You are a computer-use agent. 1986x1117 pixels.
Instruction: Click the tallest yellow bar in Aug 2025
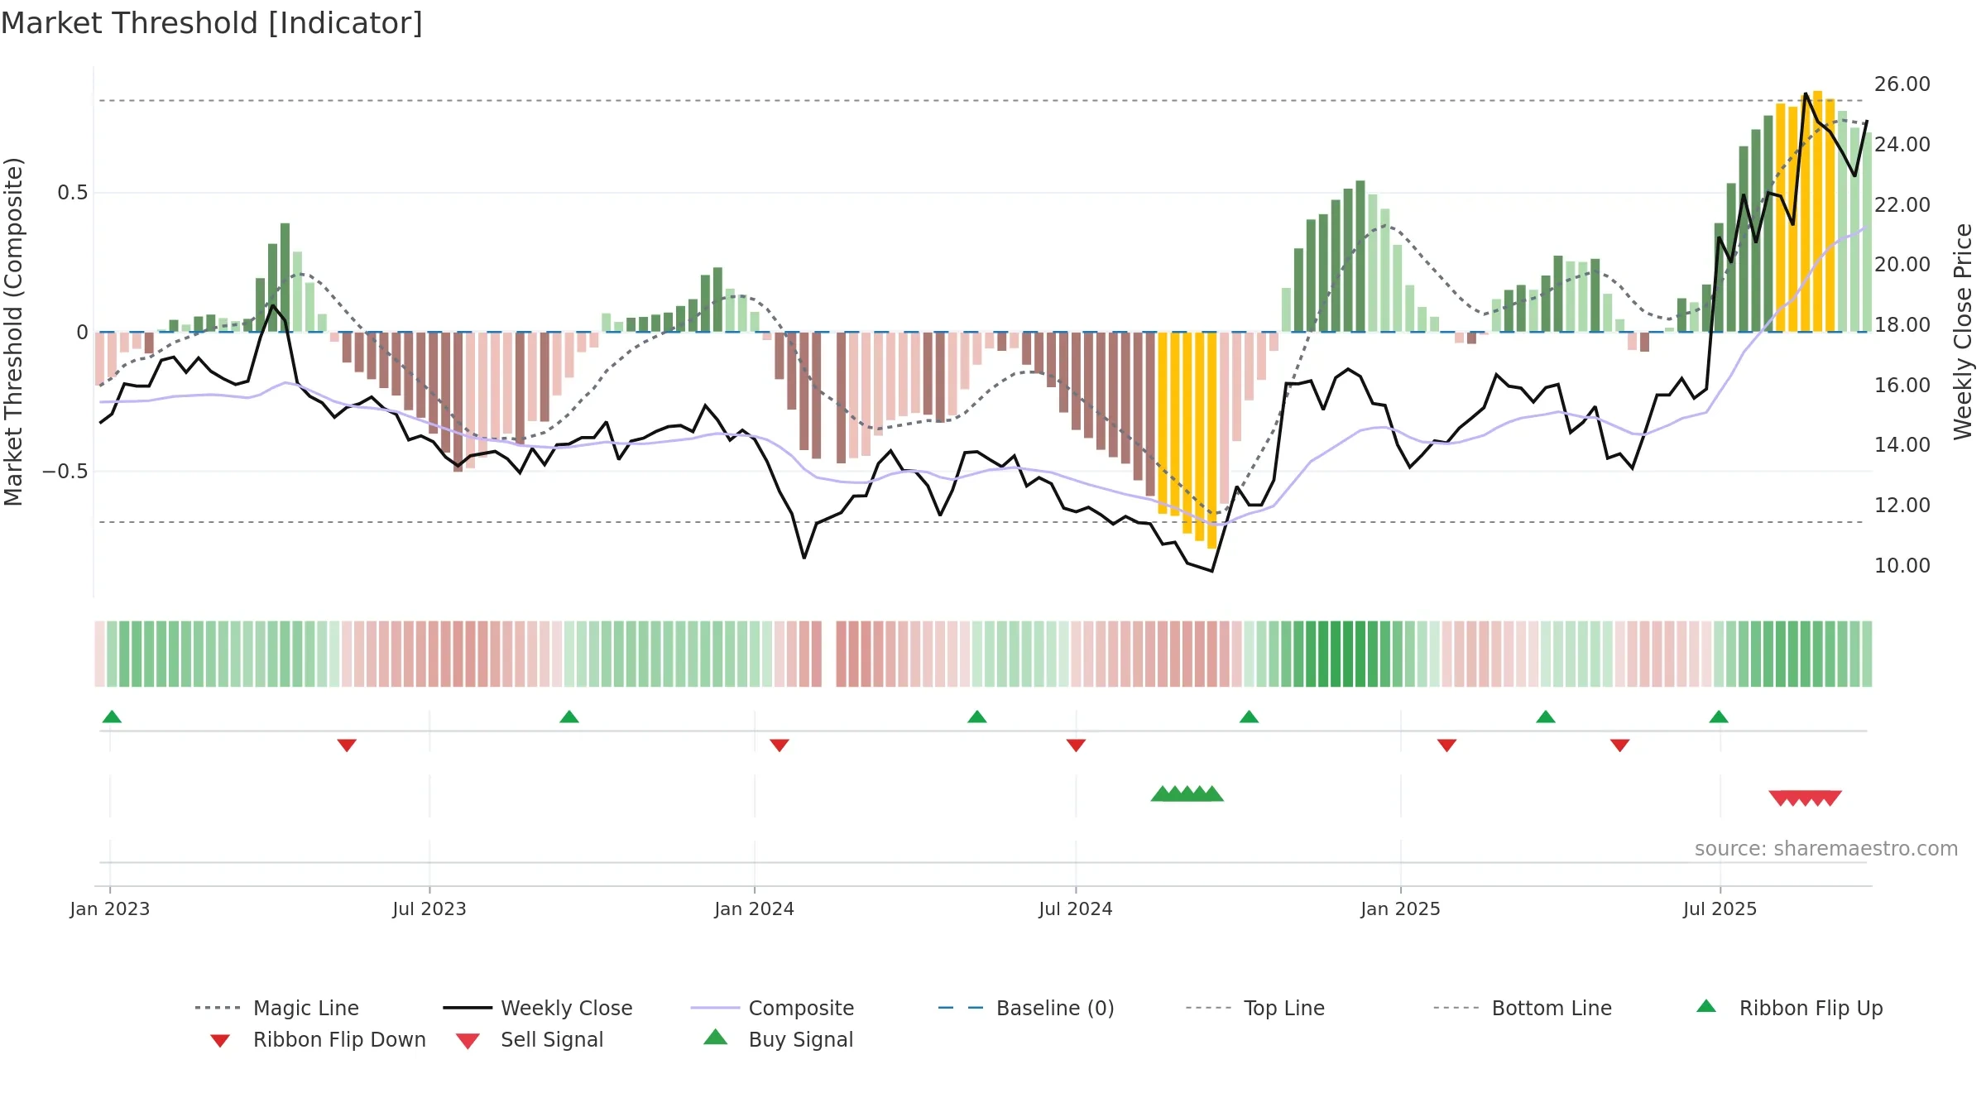tap(1818, 211)
